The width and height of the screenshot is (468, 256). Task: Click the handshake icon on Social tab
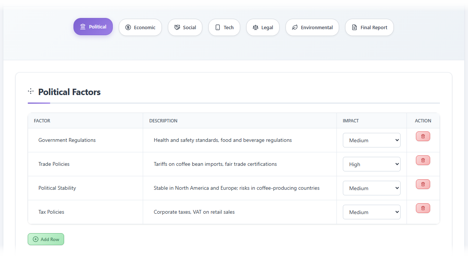coord(177,27)
